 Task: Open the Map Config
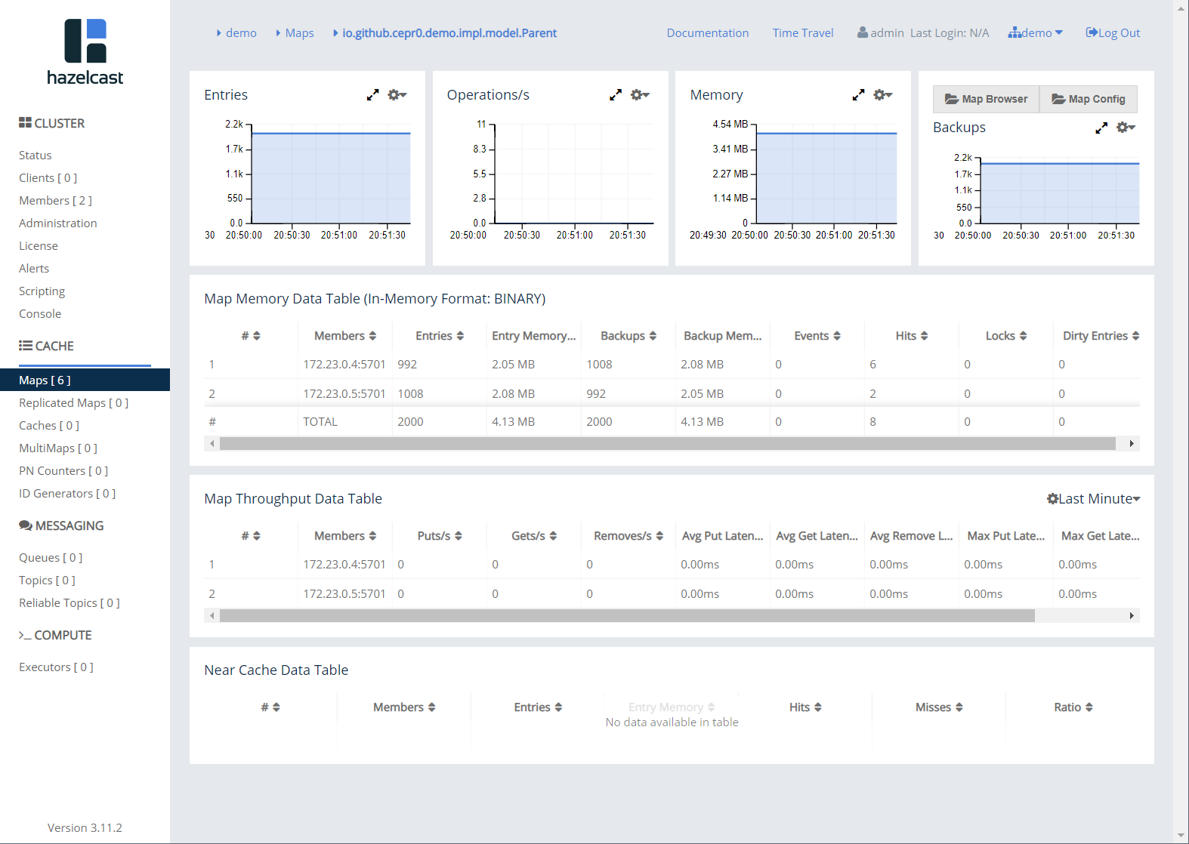pos(1089,99)
